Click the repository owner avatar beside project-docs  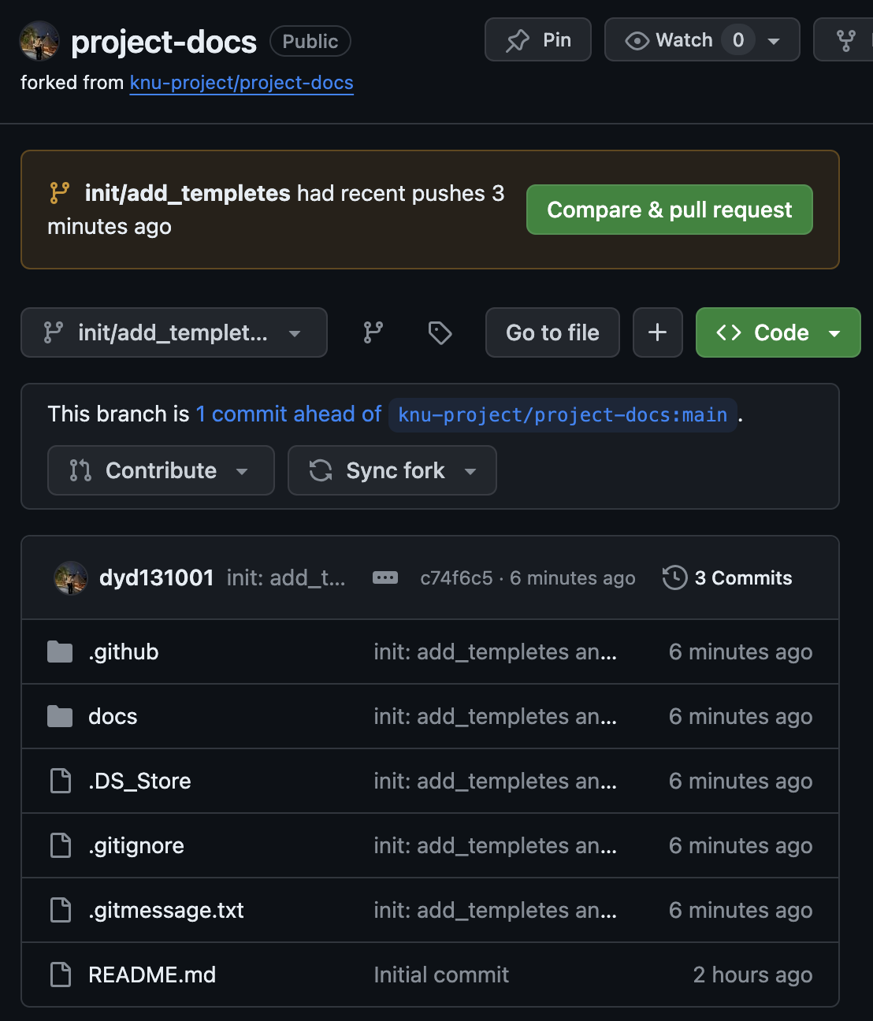pos(39,41)
